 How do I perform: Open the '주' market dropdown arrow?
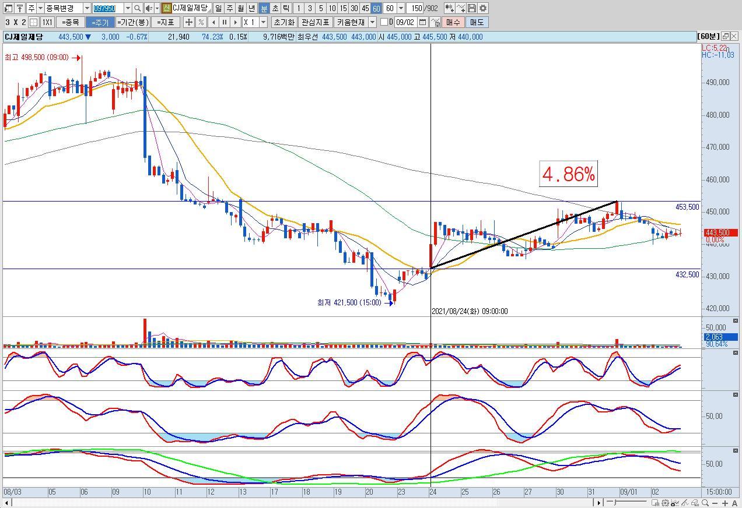[x=40, y=8]
